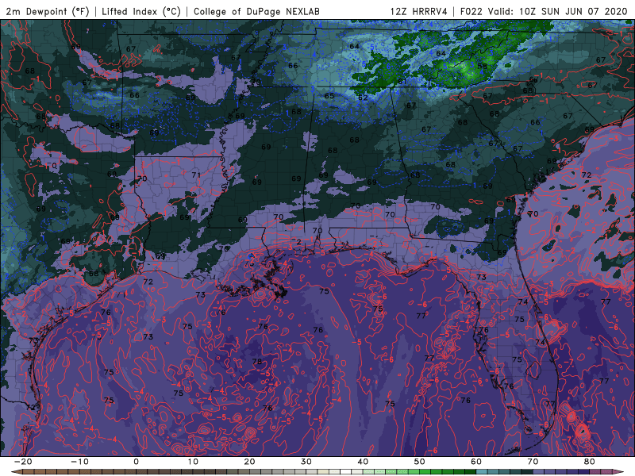The image size is (635, 476).
Task: Click the "F022 Valid: 10Z SUN JUN 07 2020" text
Action: [544, 11]
